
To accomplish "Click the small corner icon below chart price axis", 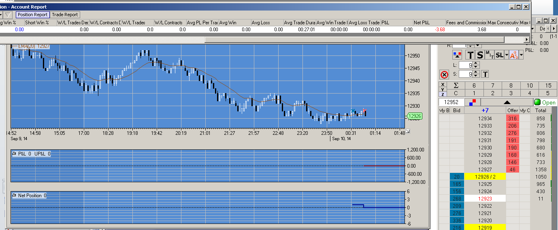I will [408, 131].
